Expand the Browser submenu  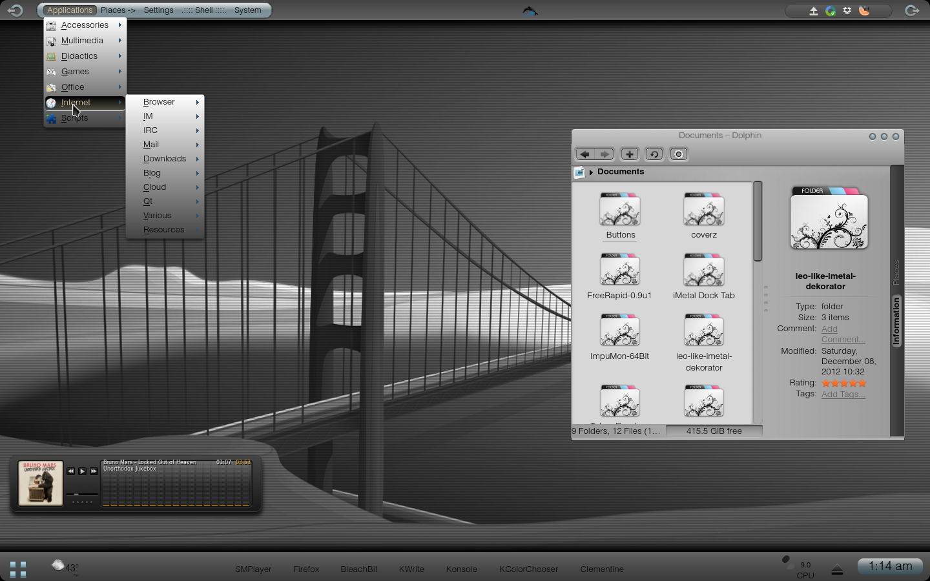[165, 102]
